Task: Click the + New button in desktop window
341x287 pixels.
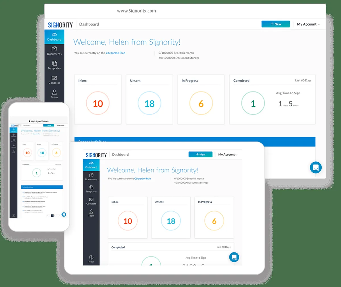Action: pos(276,24)
